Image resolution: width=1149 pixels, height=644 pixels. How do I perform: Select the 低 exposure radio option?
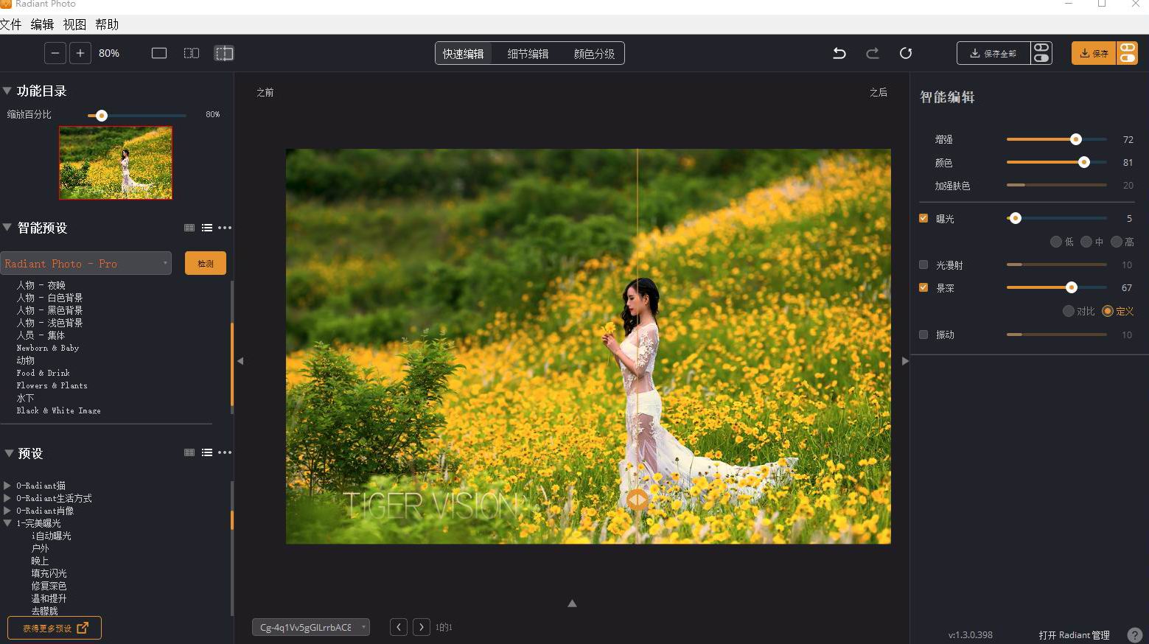1056,242
